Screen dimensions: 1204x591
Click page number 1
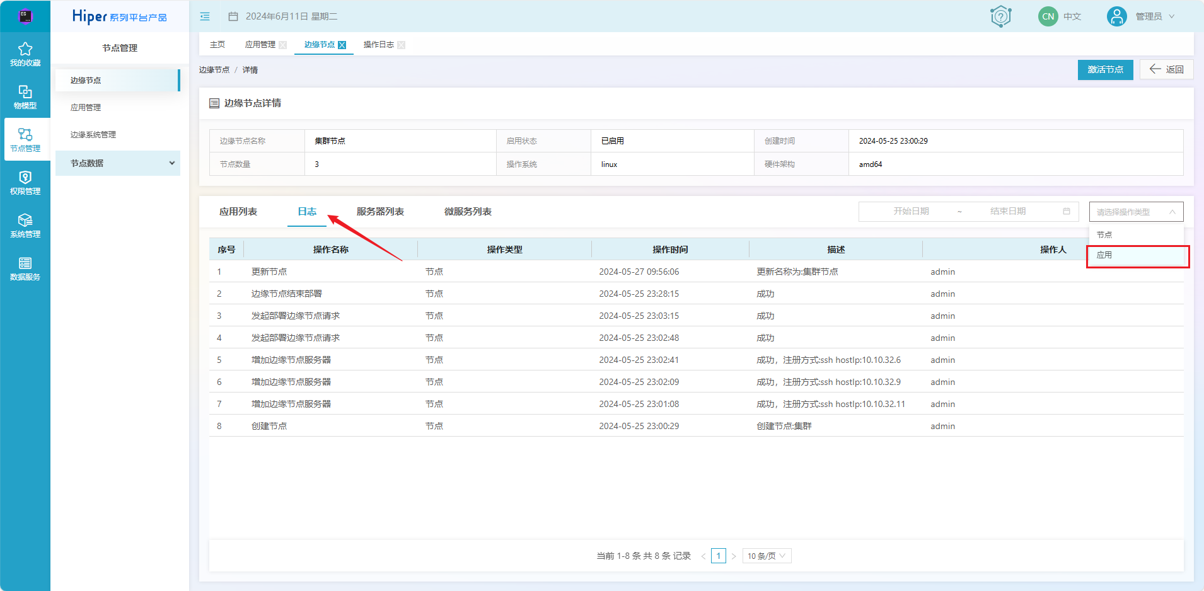(719, 556)
